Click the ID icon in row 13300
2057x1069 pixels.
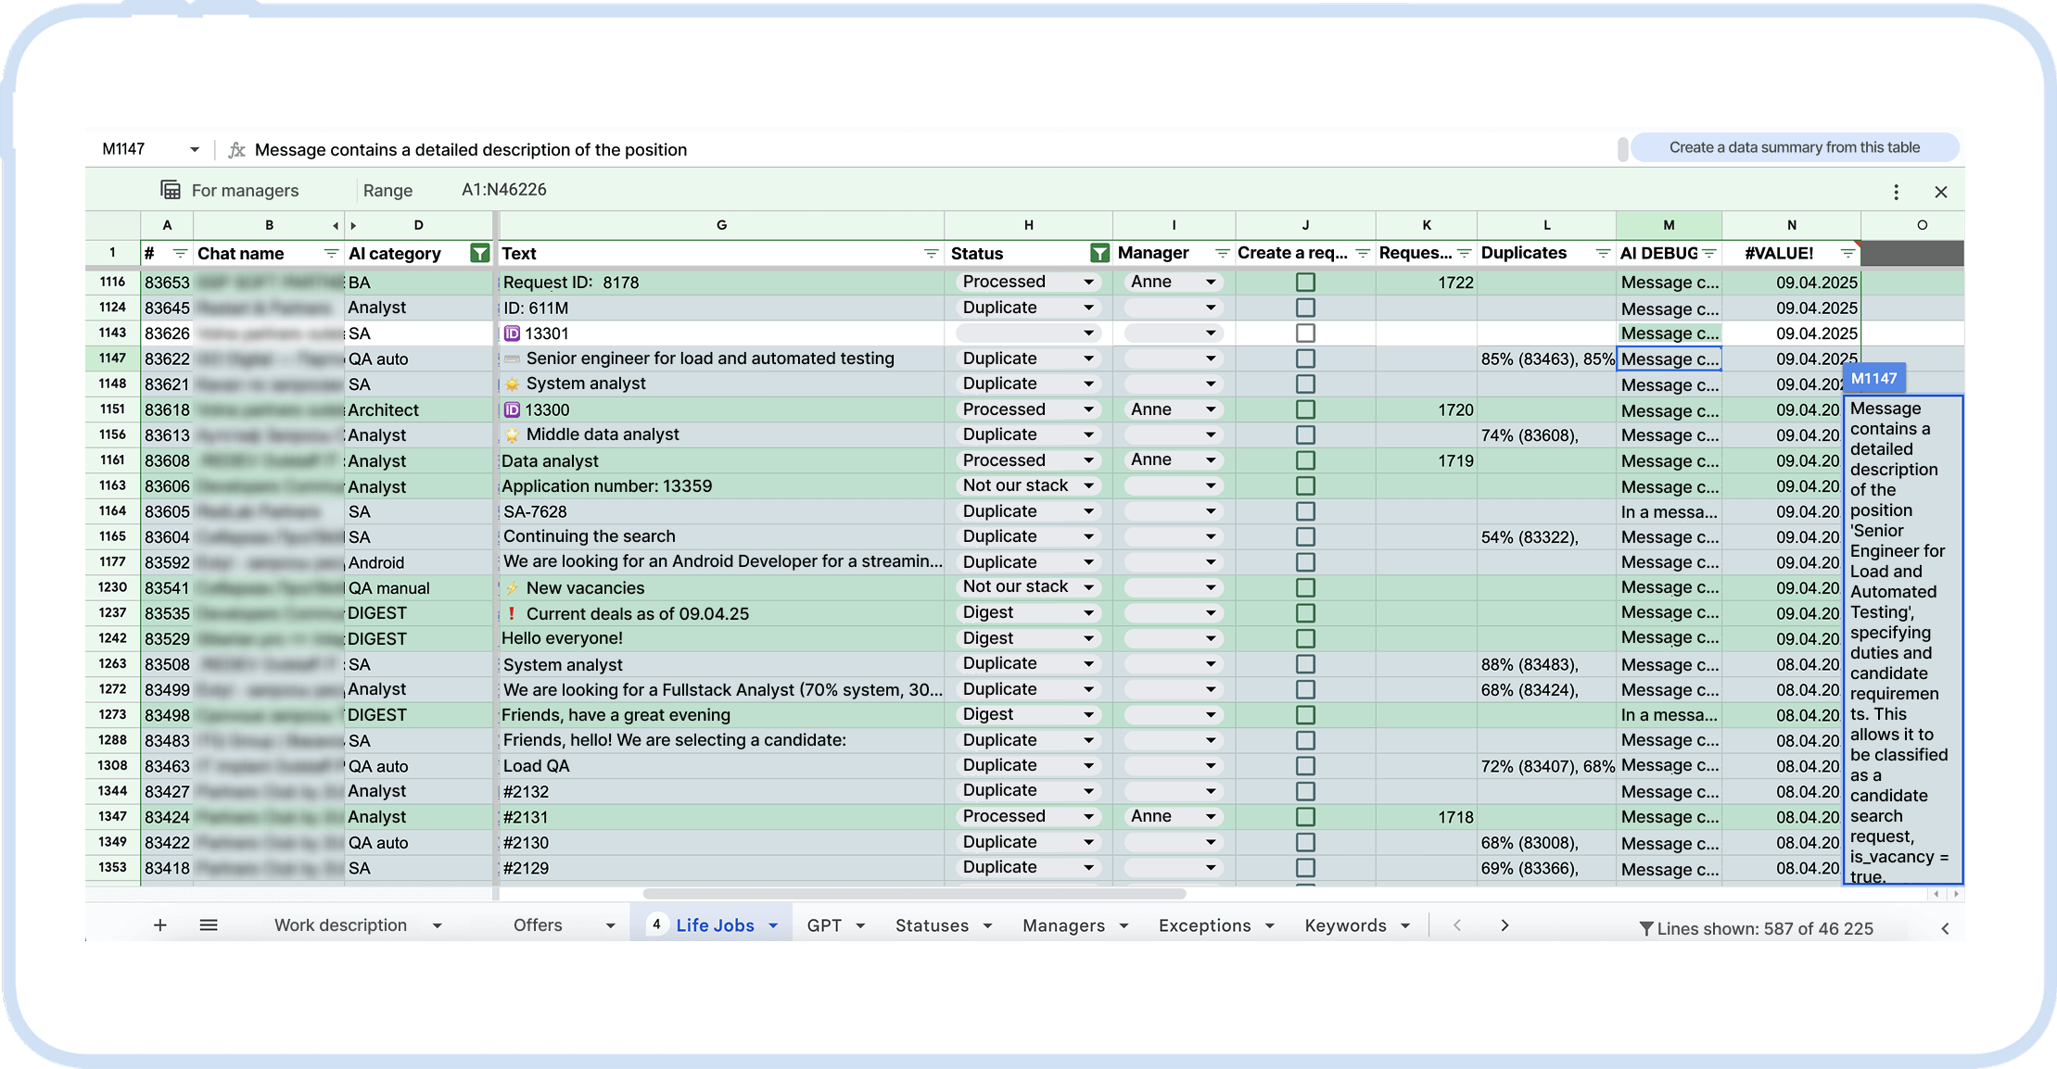tap(512, 409)
